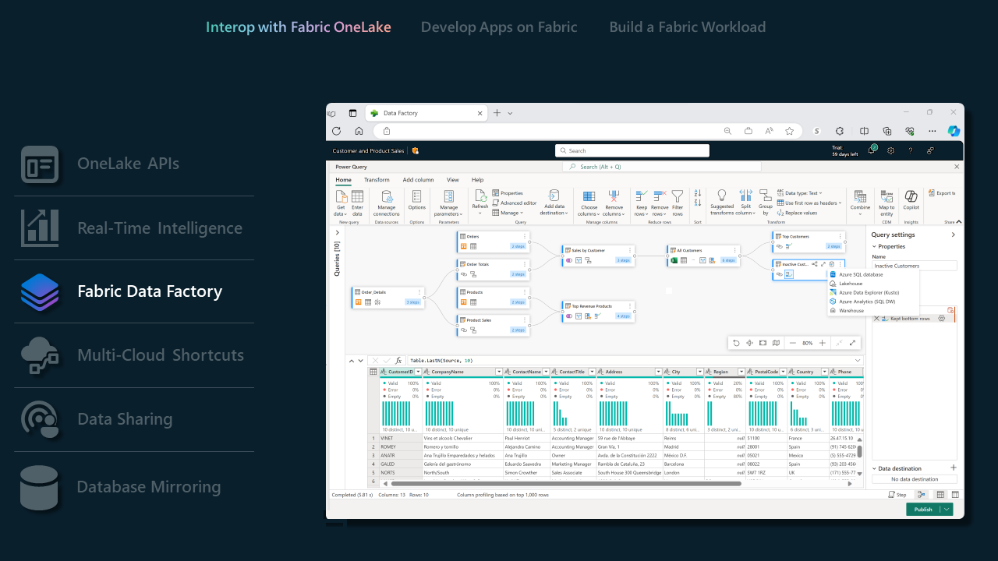The width and height of the screenshot is (998, 561).
Task: Open the View ribbon tab
Action: coord(452,179)
